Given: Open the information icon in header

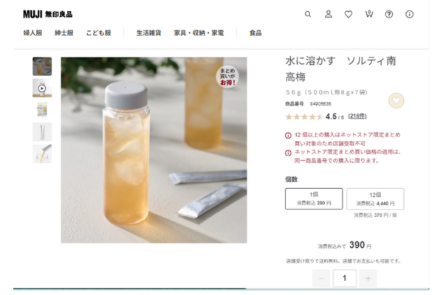Looking at the screenshot, I should (409, 14).
